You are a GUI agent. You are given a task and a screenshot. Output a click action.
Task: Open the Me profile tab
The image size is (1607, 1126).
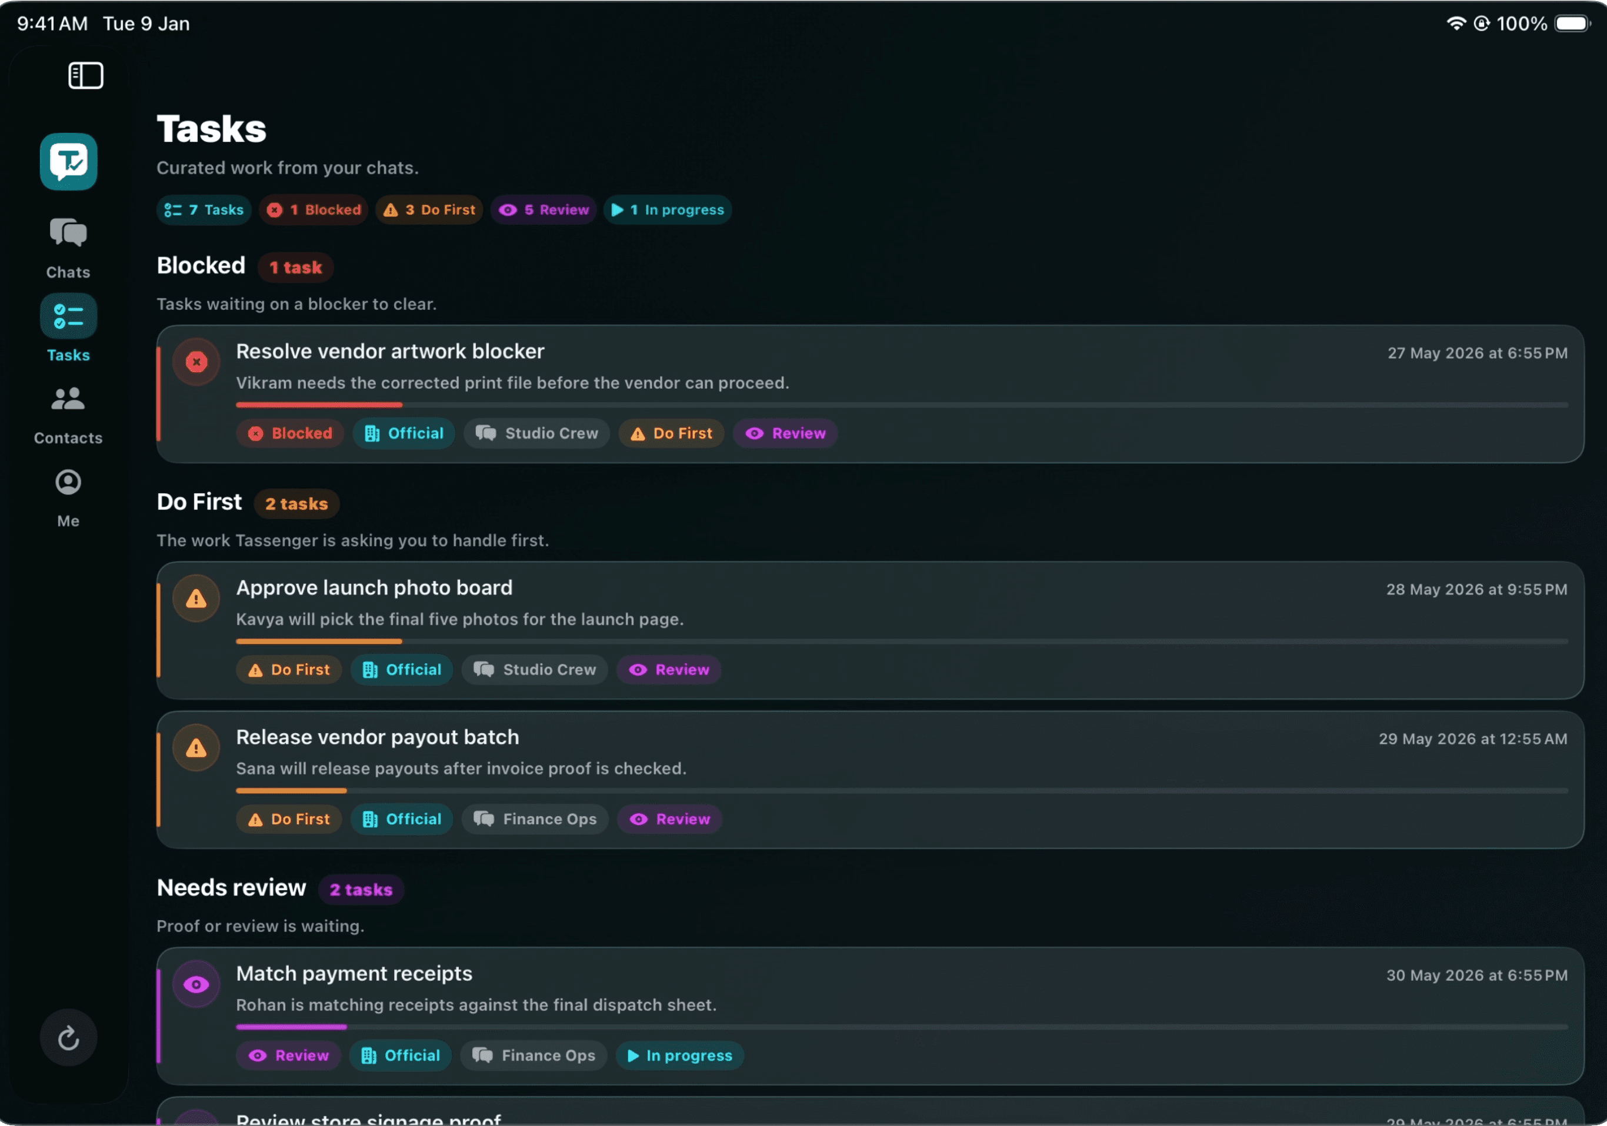pyautogui.click(x=68, y=499)
